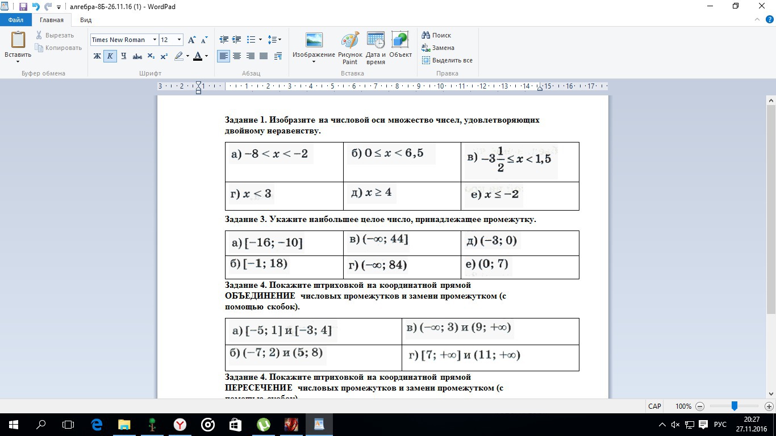Insert a Рисунок Paint drawing

coord(350,48)
